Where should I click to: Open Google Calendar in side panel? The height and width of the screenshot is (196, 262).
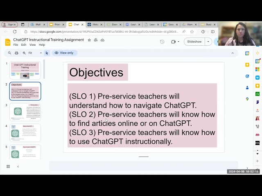(x=247, y=53)
